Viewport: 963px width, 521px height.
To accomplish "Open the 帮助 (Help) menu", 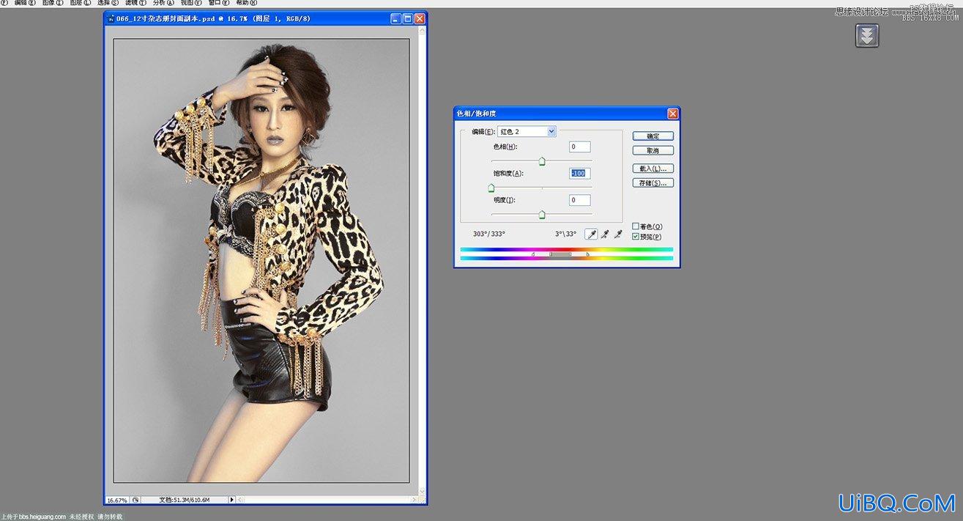I will tap(248, 3).
